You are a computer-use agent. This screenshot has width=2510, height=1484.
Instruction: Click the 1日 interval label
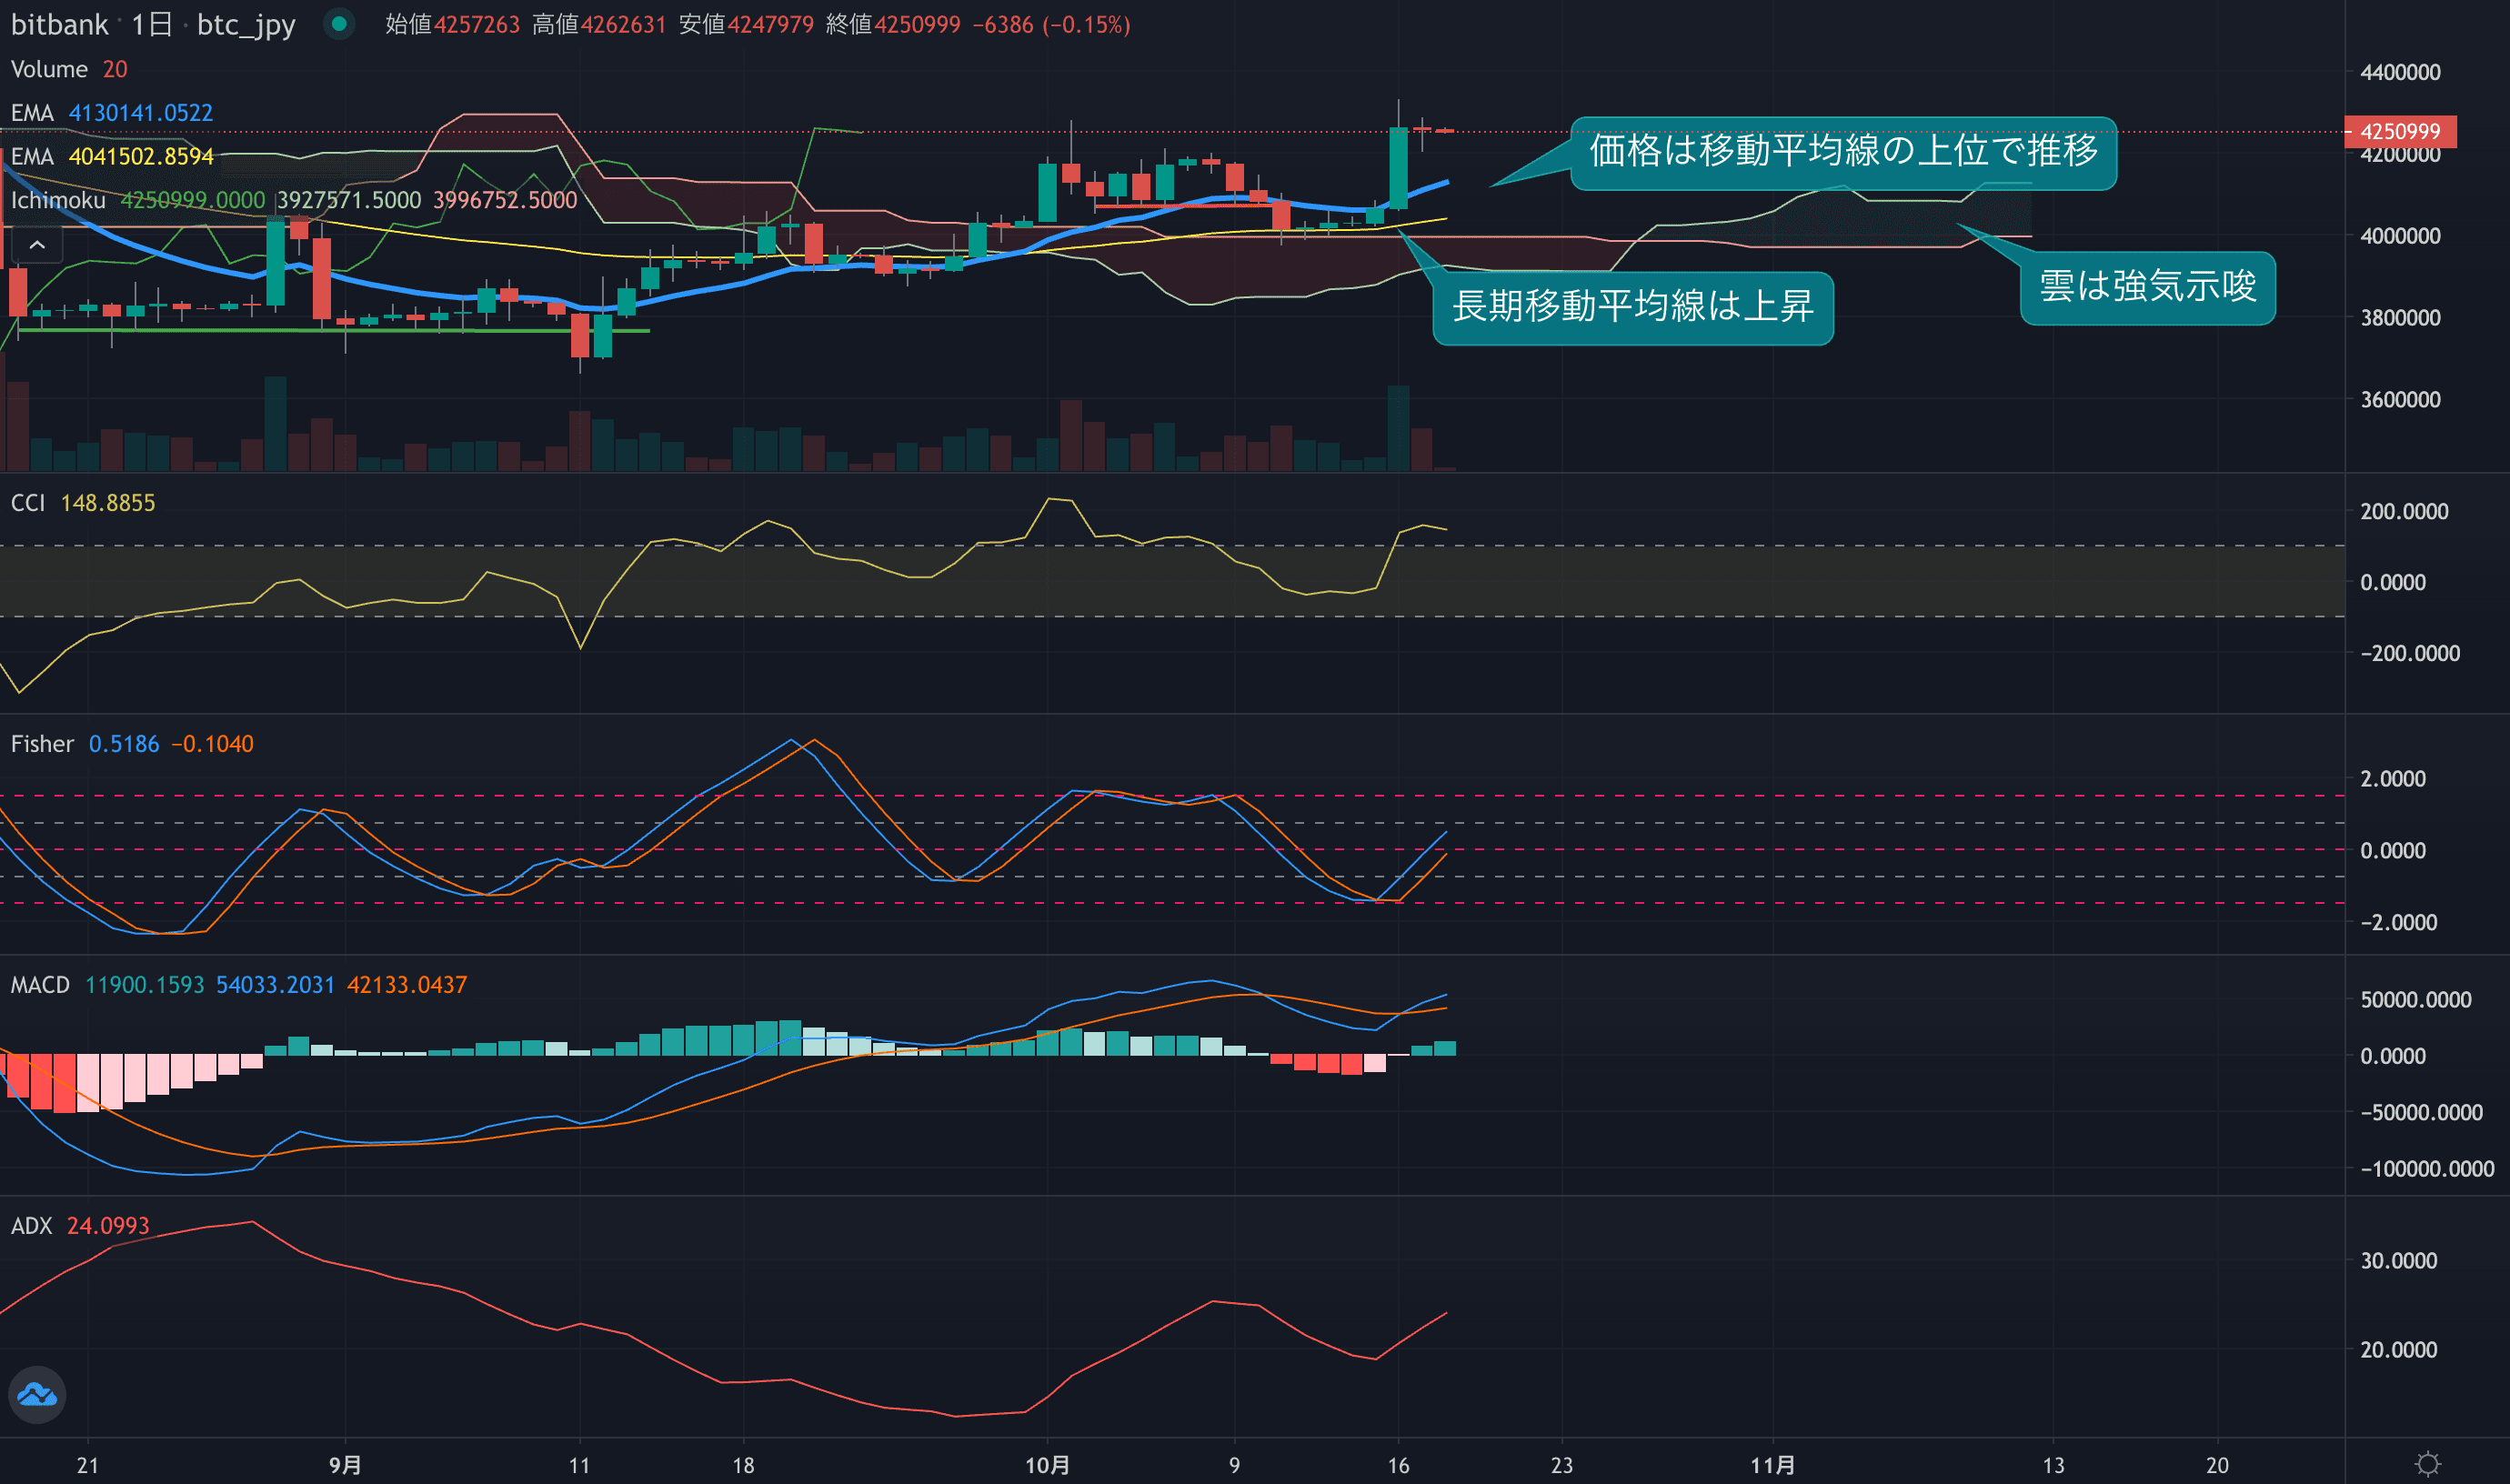pyautogui.click(x=152, y=24)
